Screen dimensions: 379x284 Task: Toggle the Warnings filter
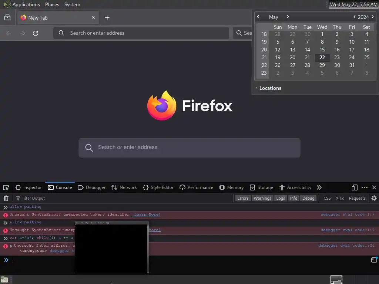[x=262, y=198]
